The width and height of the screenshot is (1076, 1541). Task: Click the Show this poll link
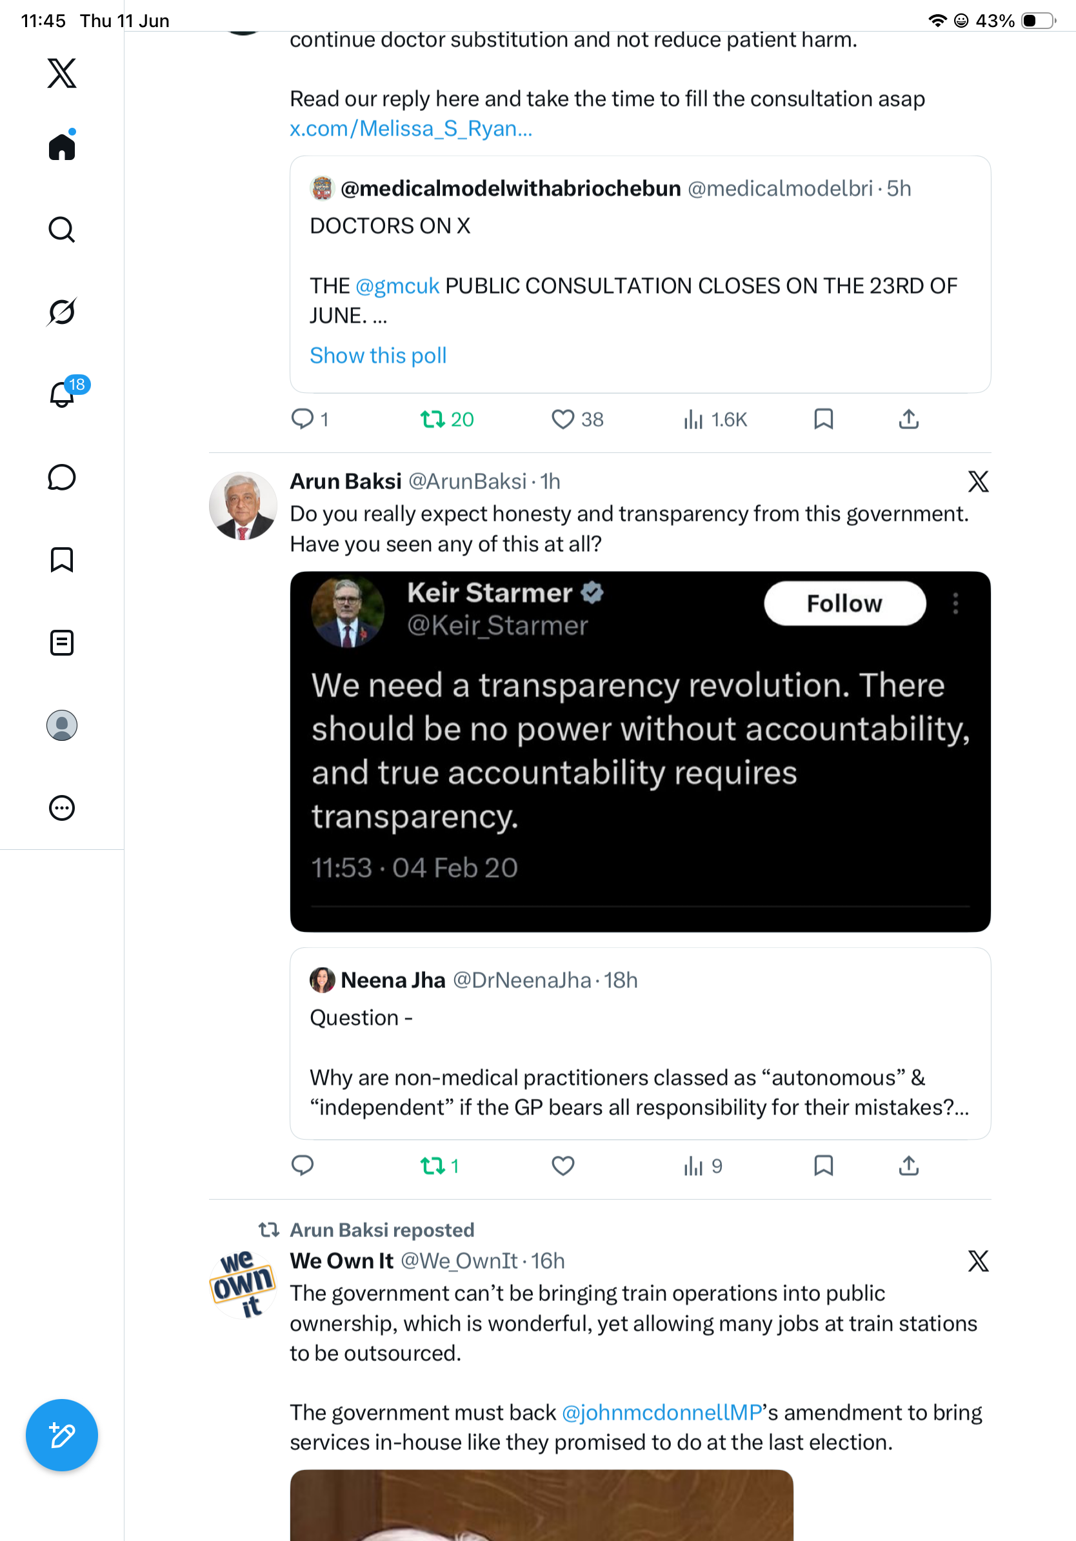(377, 356)
